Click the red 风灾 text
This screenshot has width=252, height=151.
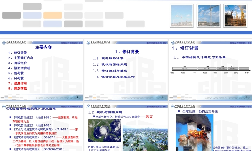click(149, 117)
